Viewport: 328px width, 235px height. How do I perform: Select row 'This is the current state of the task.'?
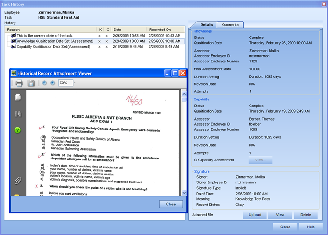(95, 36)
